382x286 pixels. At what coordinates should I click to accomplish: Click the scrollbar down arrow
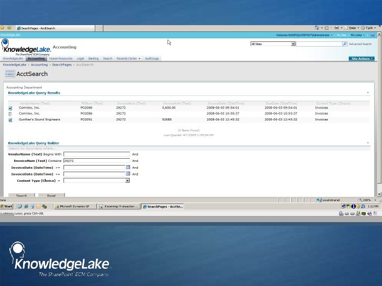(x=379, y=194)
